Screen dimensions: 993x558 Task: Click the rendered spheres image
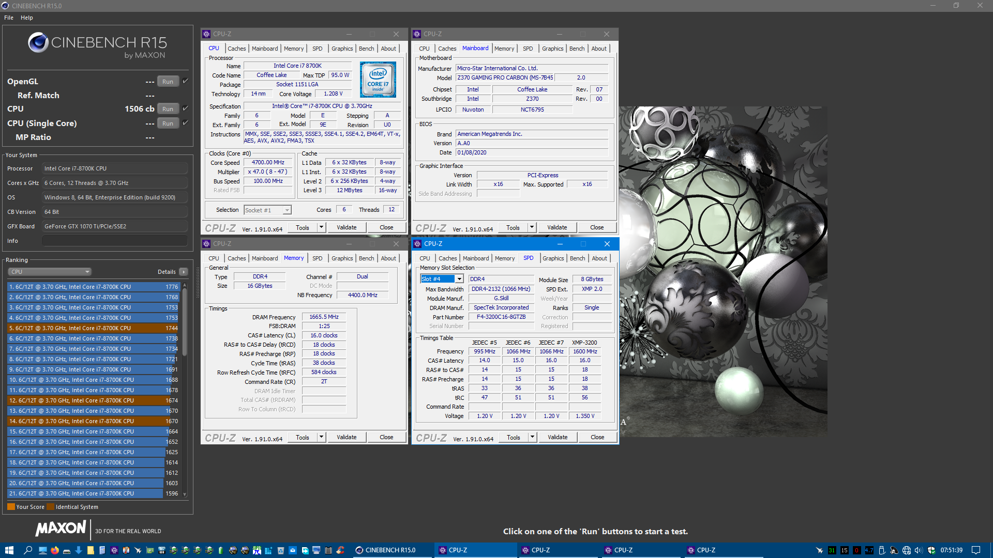(x=723, y=272)
